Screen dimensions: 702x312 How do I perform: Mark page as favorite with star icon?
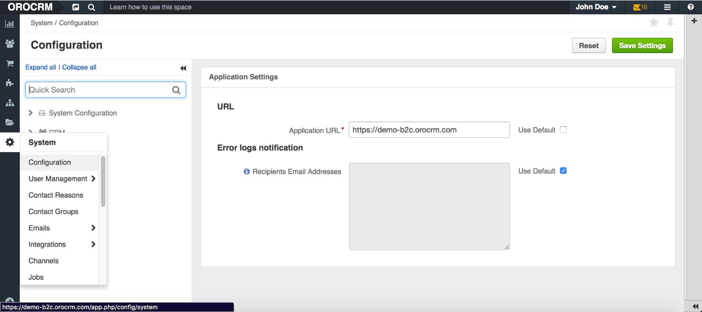(654, 23)
